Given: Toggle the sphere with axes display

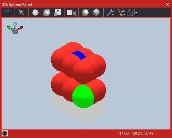Looking at the screenshot, I should pos(85,12).
